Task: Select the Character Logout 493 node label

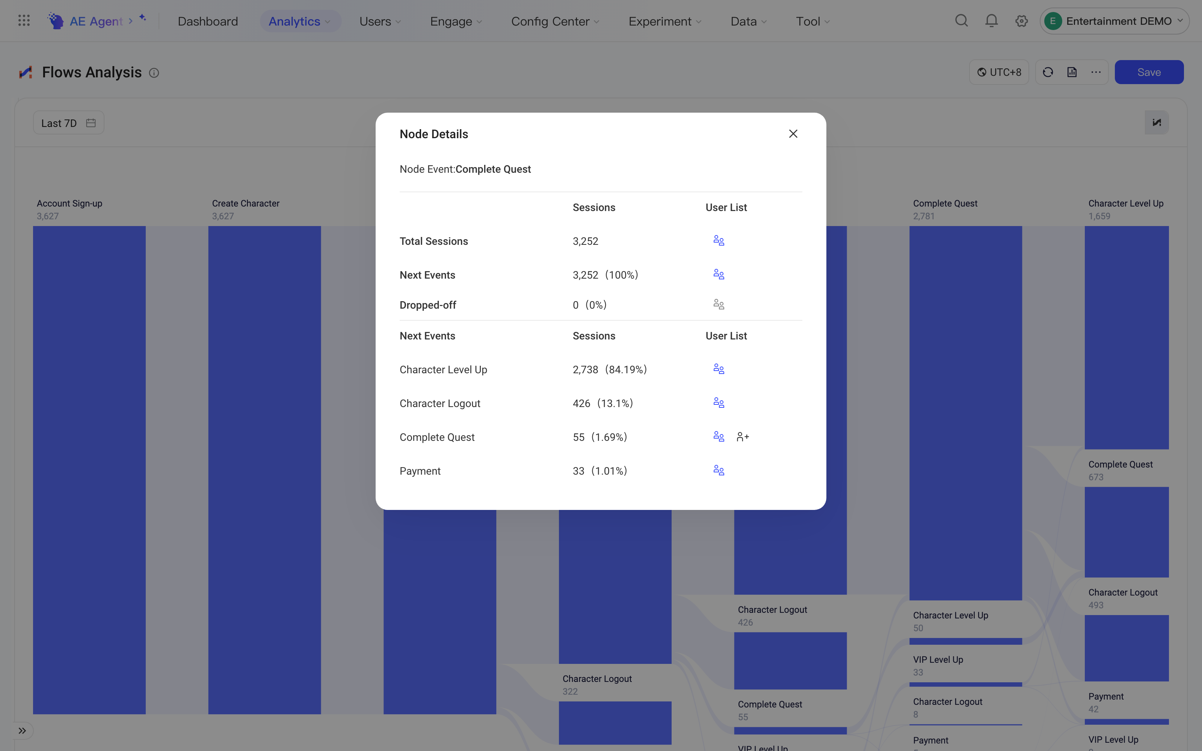Action: point(1122,599)
